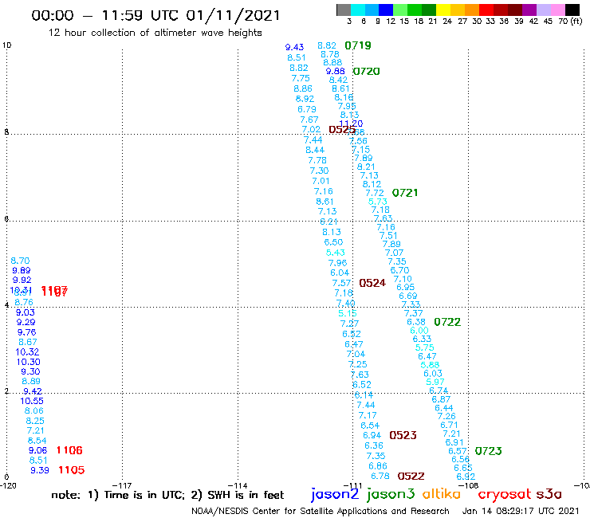Click the cyan wave height value 5.43

click(335, 253)
